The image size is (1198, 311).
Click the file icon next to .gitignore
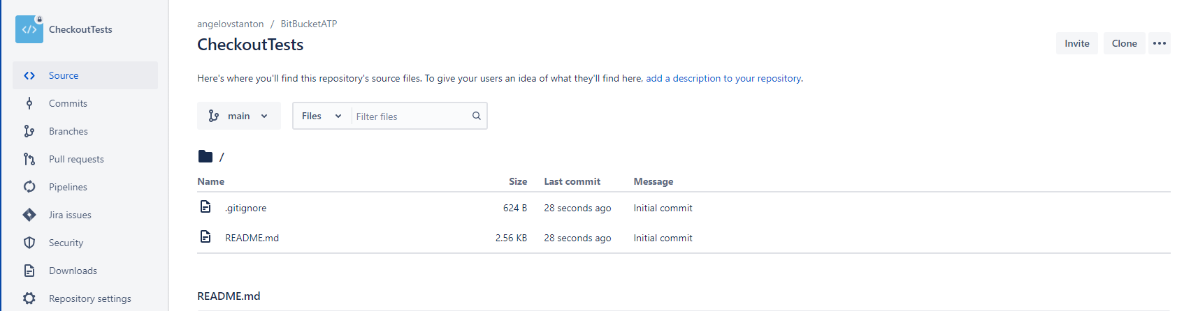[x=205, y=206]
